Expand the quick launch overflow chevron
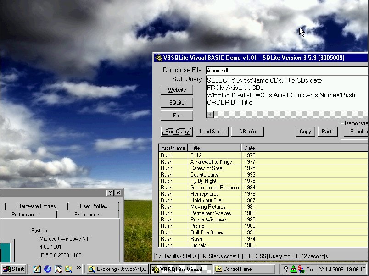 (x=78, y=268)
